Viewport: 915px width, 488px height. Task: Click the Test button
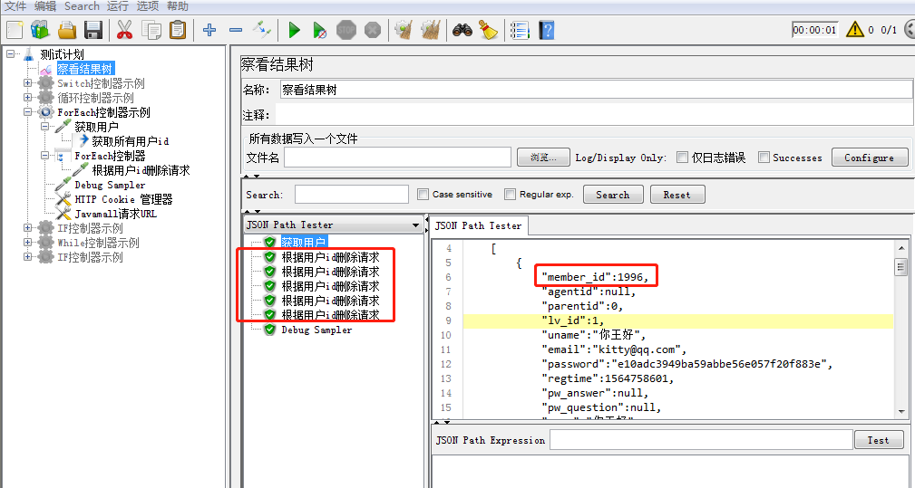coord(878,440)
